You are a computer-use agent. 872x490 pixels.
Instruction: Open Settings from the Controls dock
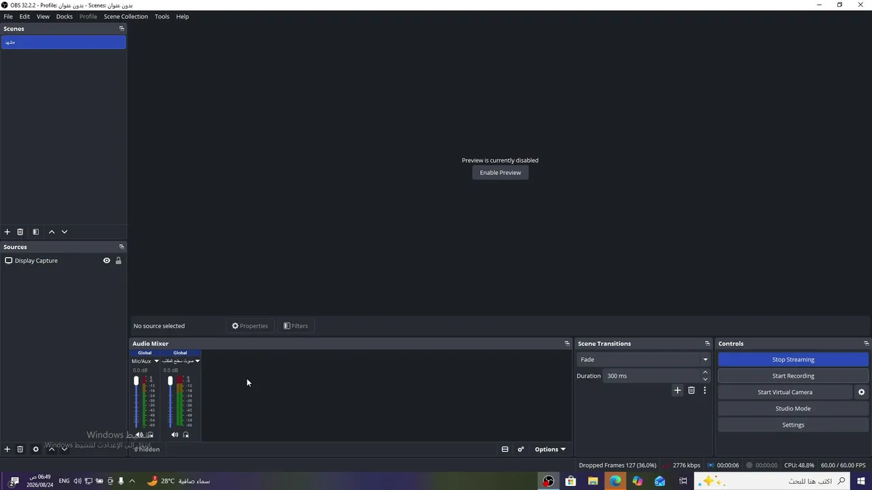793,425
